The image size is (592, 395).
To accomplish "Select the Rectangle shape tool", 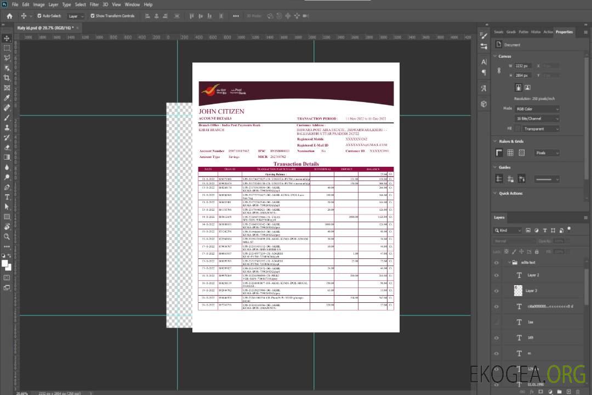I will click(7, 217).
